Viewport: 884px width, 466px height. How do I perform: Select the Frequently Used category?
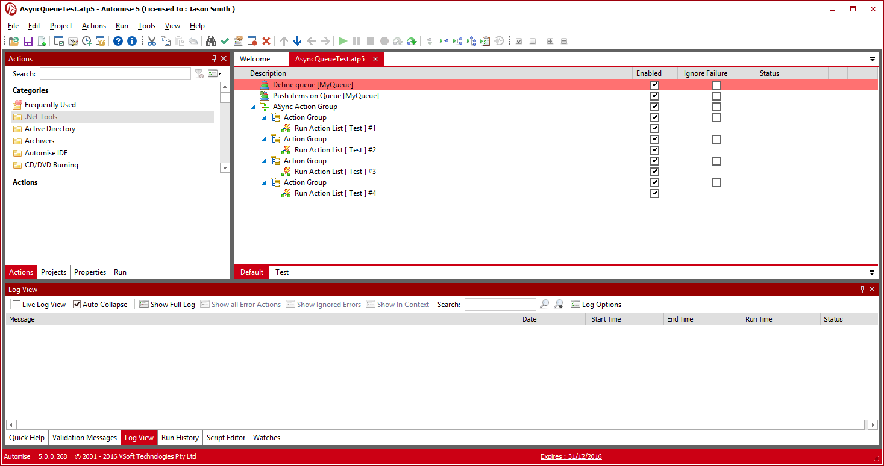tap(50, 105)
